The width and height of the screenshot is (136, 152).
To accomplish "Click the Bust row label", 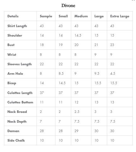I will [x=11, y=45].
